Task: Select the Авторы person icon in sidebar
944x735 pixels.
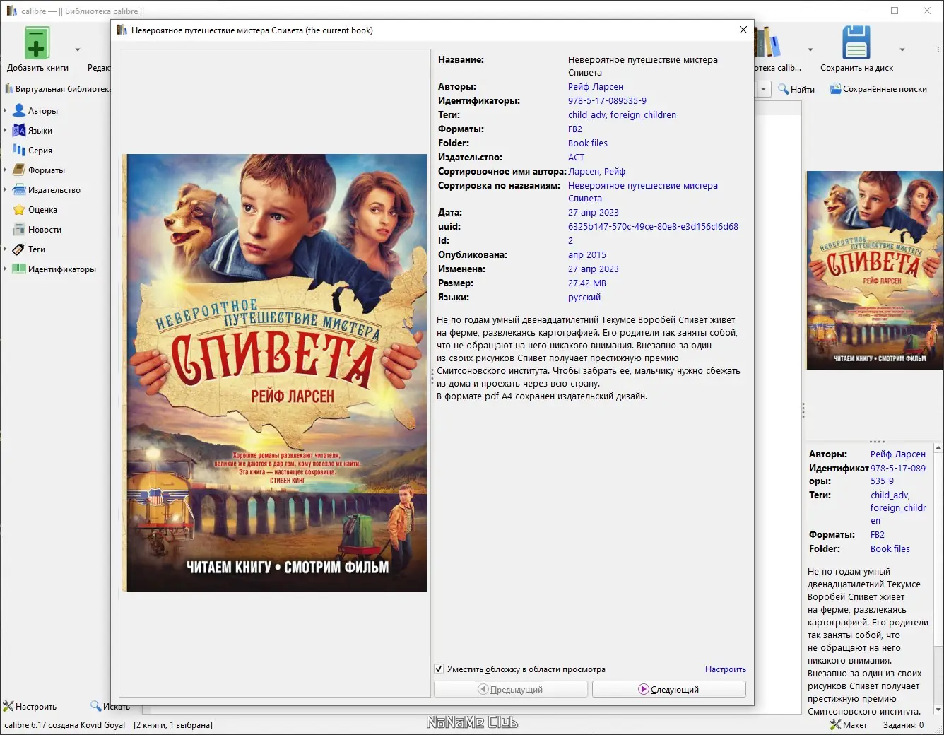Action: click(19, 110)
